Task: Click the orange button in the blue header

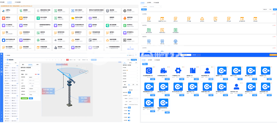Action: pyautogui.click(x=273, y=55)
